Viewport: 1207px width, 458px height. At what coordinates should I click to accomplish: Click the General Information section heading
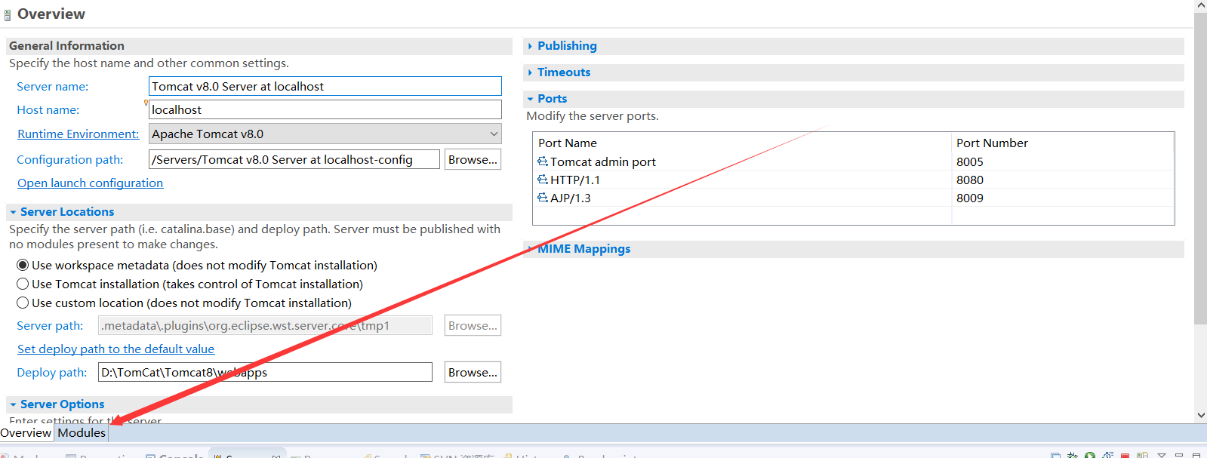coord(66,45)
